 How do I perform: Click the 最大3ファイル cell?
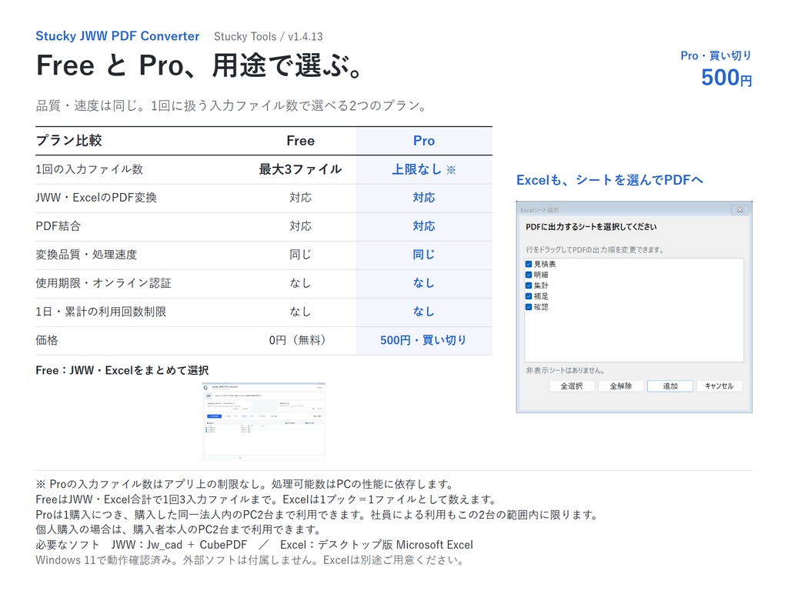point(301,169)
